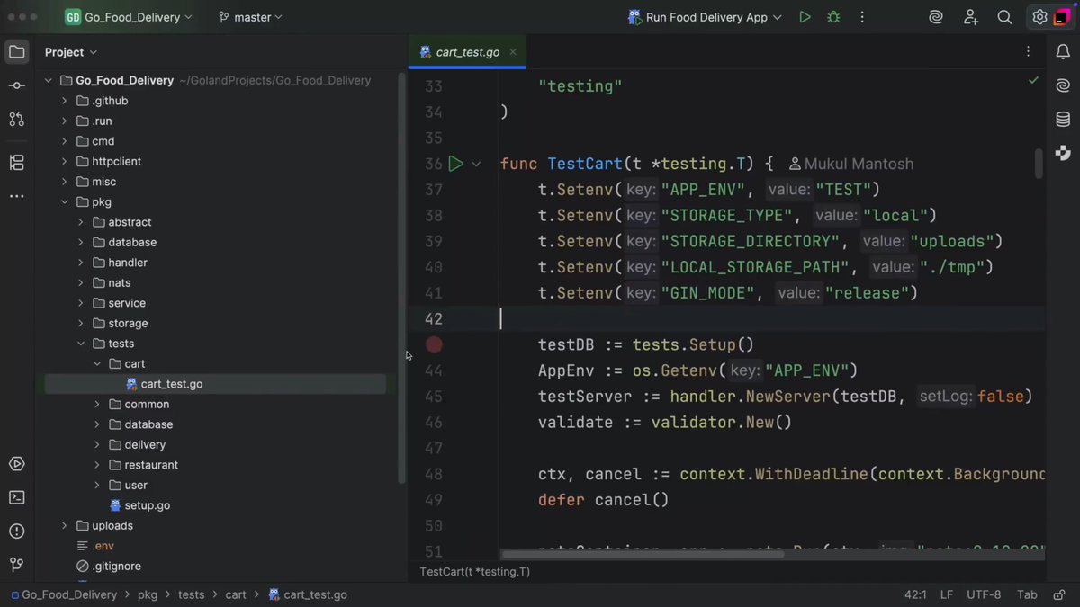Click the editor horizontal scrollbar
This screenshot has width=1080, height=607.
643,554
